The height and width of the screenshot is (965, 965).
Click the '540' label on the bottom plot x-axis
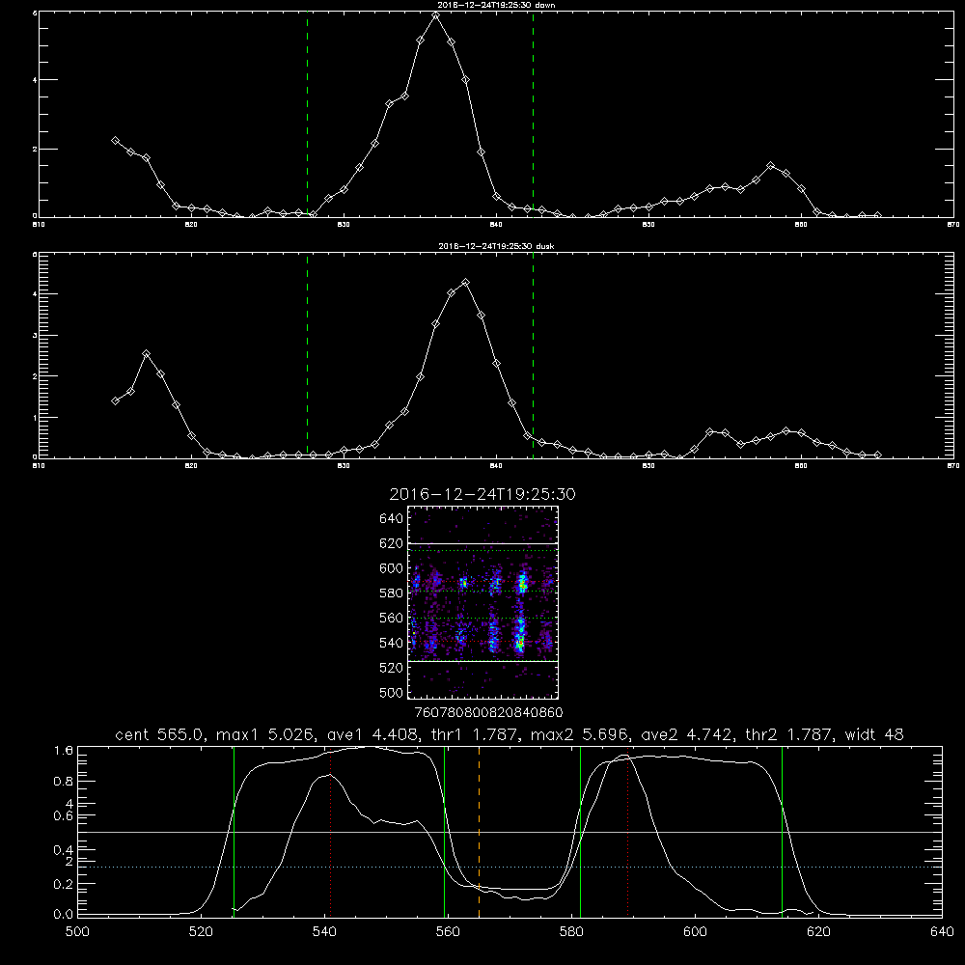(x=324, y=932)
